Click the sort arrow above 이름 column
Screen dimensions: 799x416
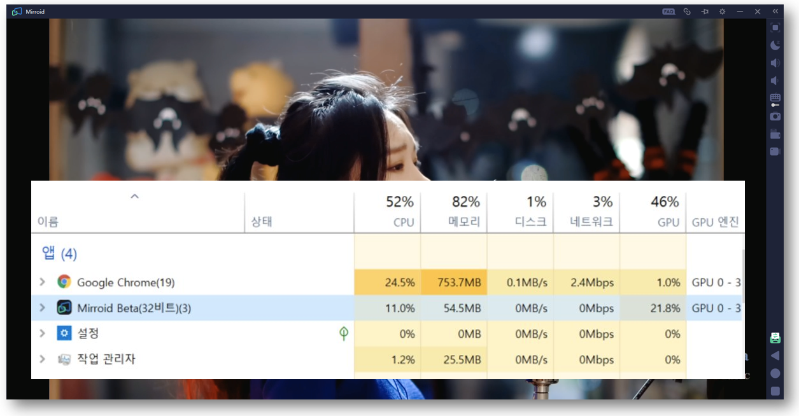[134, 197]
